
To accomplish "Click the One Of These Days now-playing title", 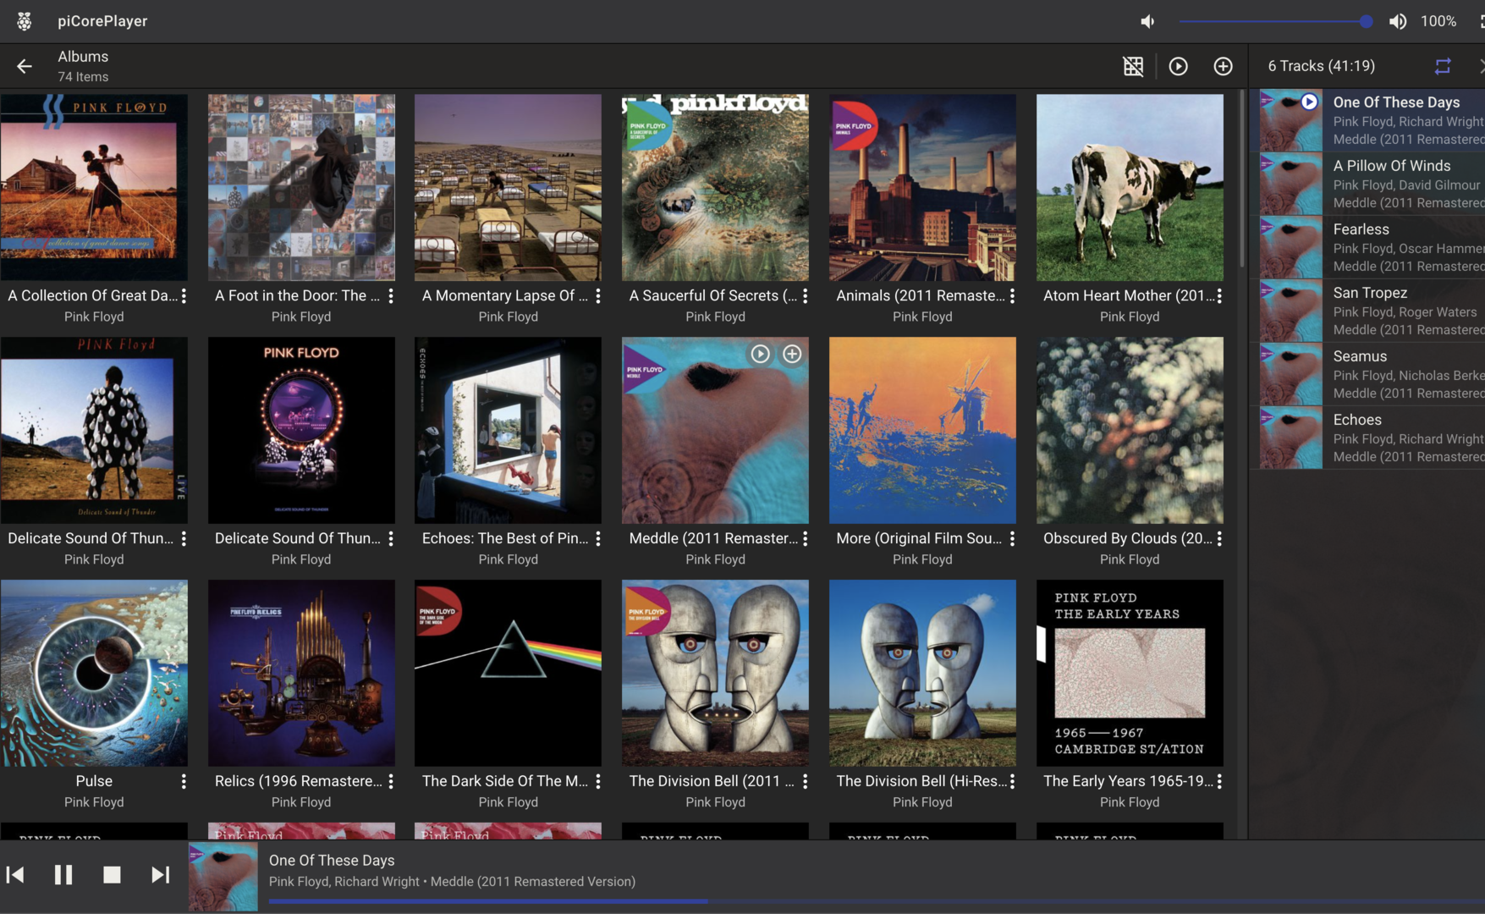I will (x=332, y=860).
